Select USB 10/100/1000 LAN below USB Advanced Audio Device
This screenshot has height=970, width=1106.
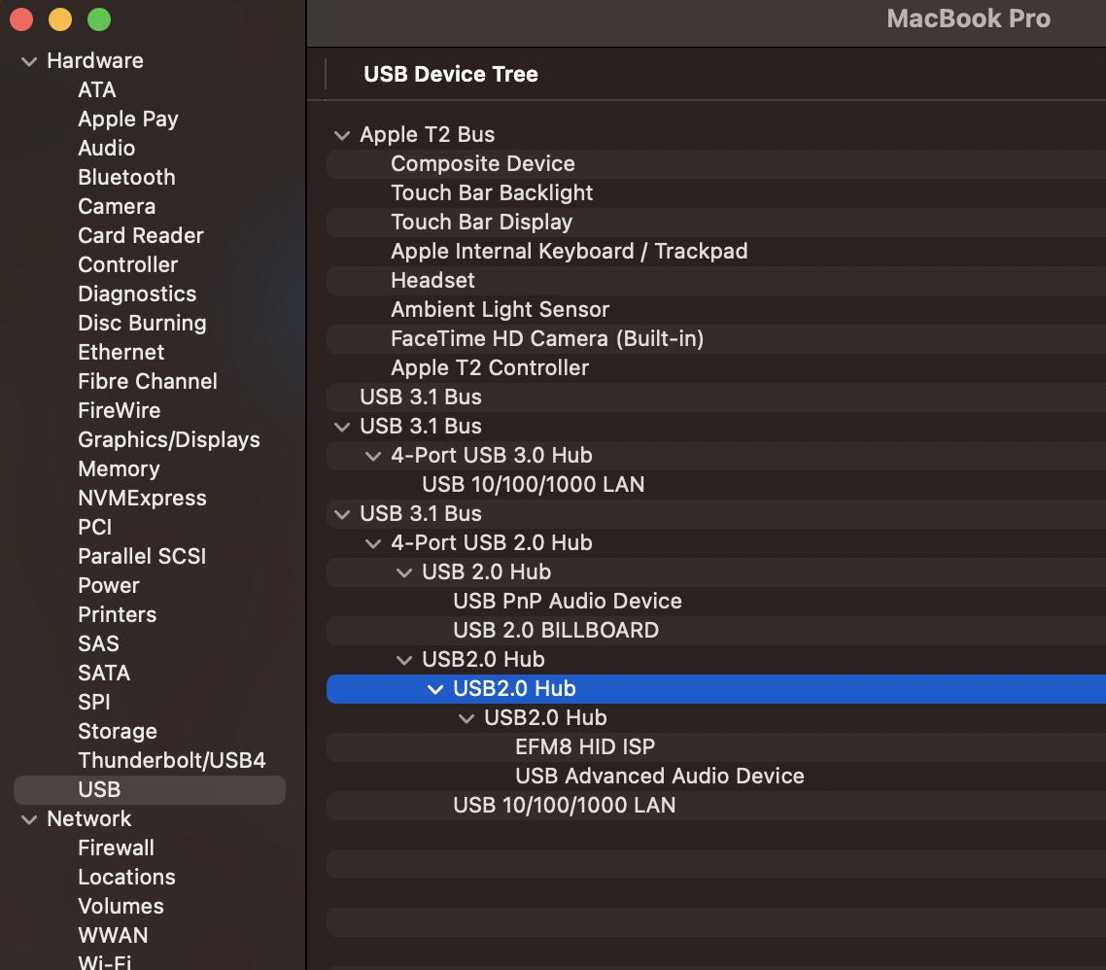[x=716, y=806]
